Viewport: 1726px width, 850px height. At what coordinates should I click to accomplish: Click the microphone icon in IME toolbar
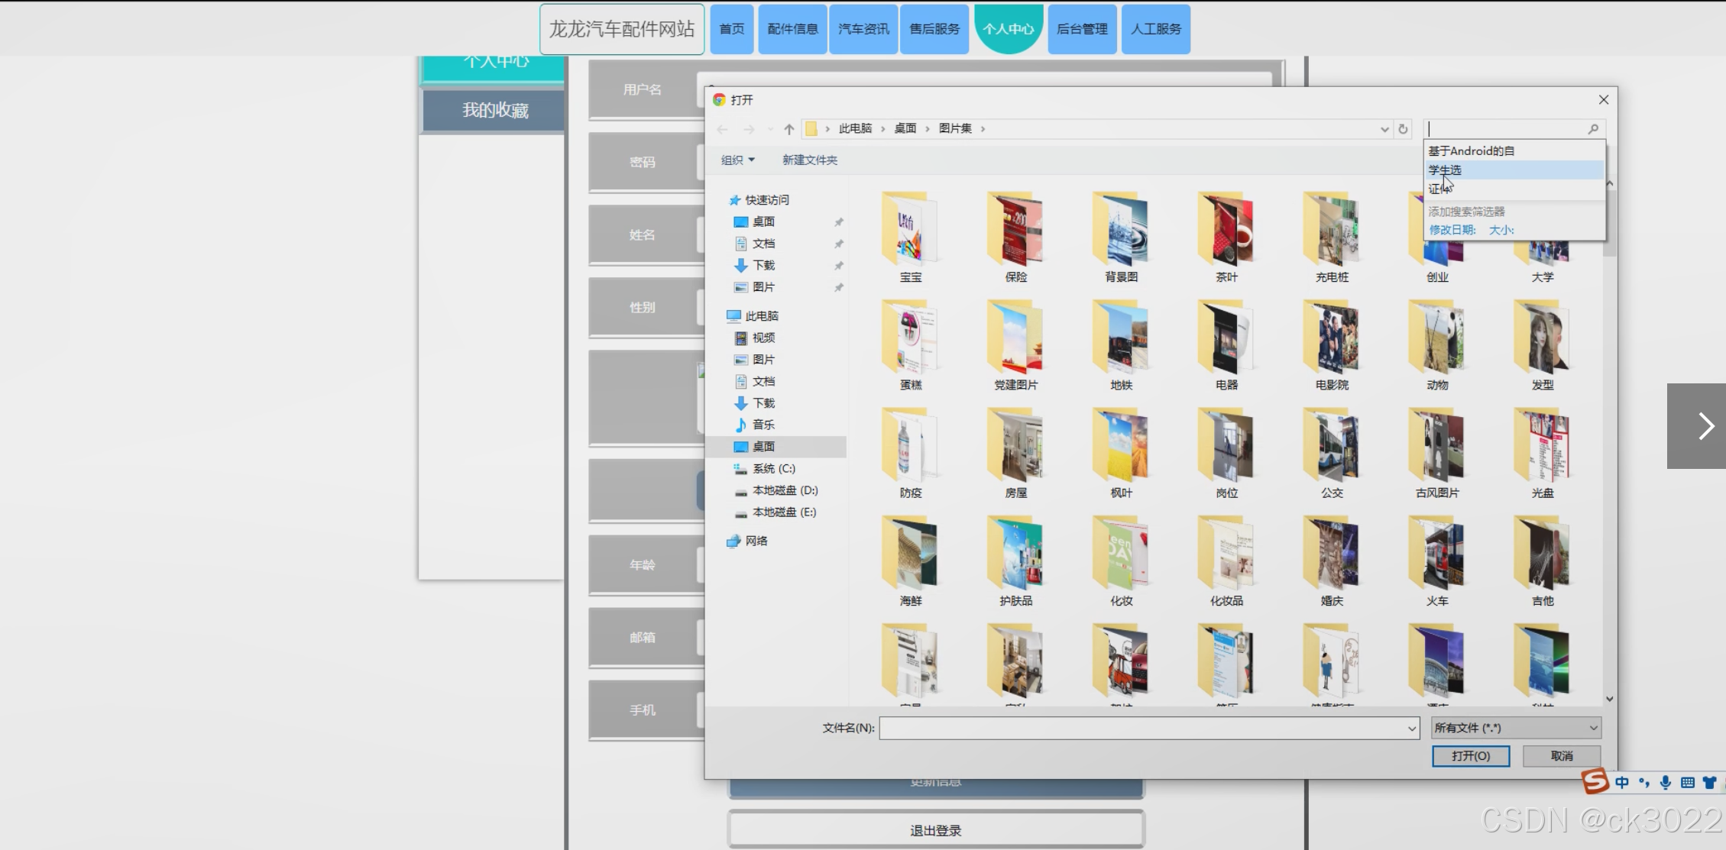(1666, 782)
